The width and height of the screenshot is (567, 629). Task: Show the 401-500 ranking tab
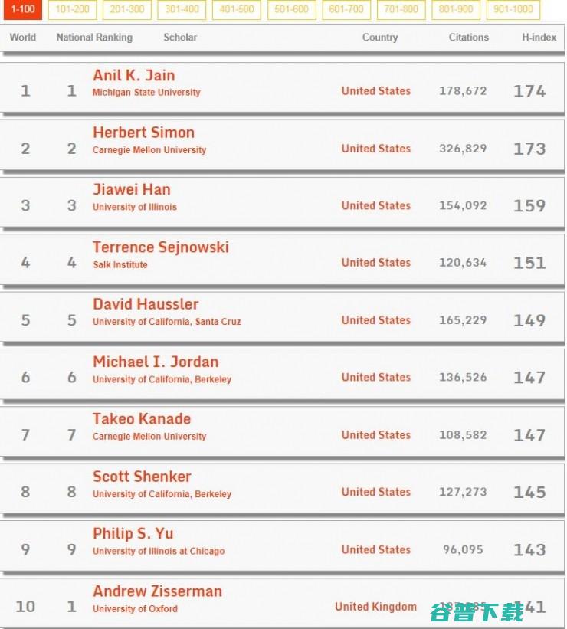coord(236,9)
